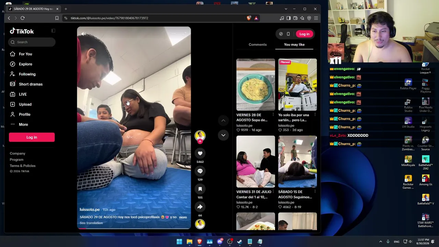This screenshot has width=439, height=247.
Task: Go back in the browser
Action: coord(9,18)
